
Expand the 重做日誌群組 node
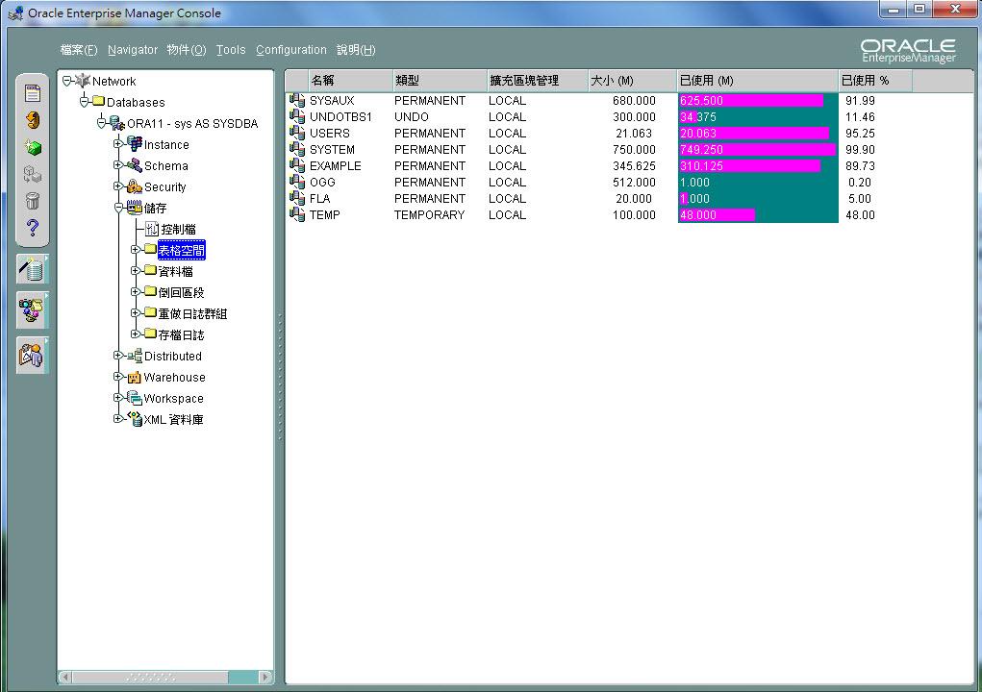click(135, 312)
